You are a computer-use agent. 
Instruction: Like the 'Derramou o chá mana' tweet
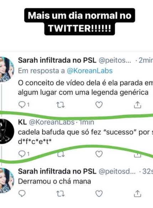point(99,194)
